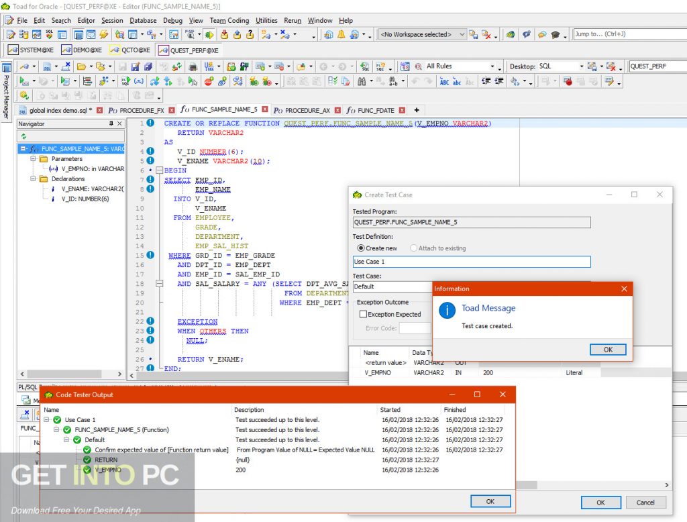This screenshot has height=522, width=687.
Task: Click the Use Case 1 name input field
Action: coord(472,262)
